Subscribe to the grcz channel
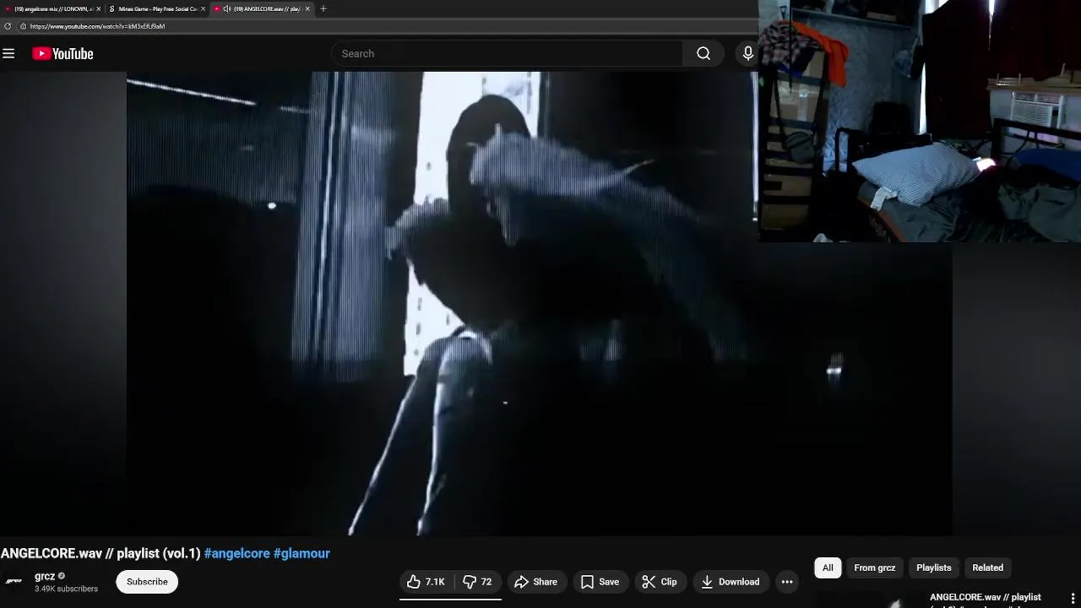This screenshot has width=1081, height=608. (147, 582)
